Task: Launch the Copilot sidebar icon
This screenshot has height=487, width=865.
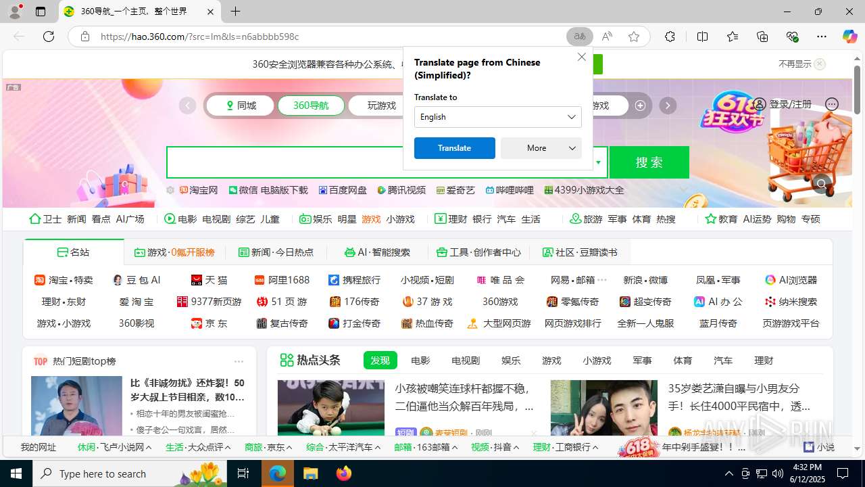Action: (849, 37)
